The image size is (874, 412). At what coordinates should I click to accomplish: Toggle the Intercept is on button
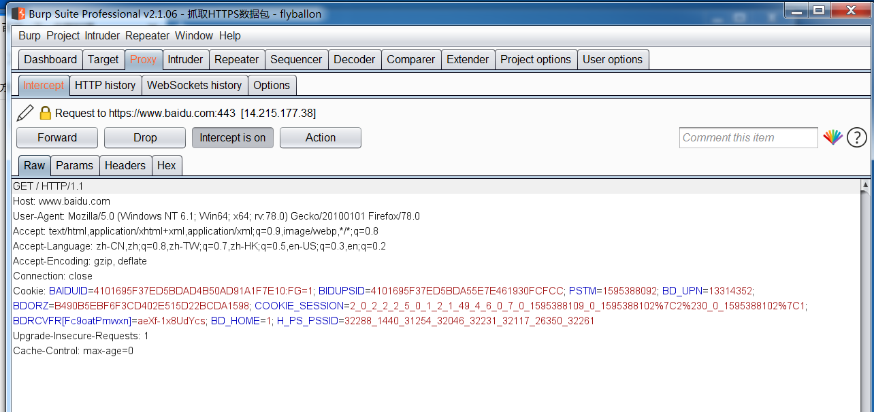[x=233, y=137]
